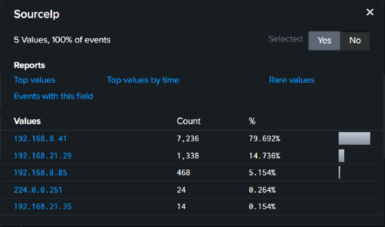Click the 79.692% percentage bar
This screenshot has height=227, width=385.
coord(354,139)
